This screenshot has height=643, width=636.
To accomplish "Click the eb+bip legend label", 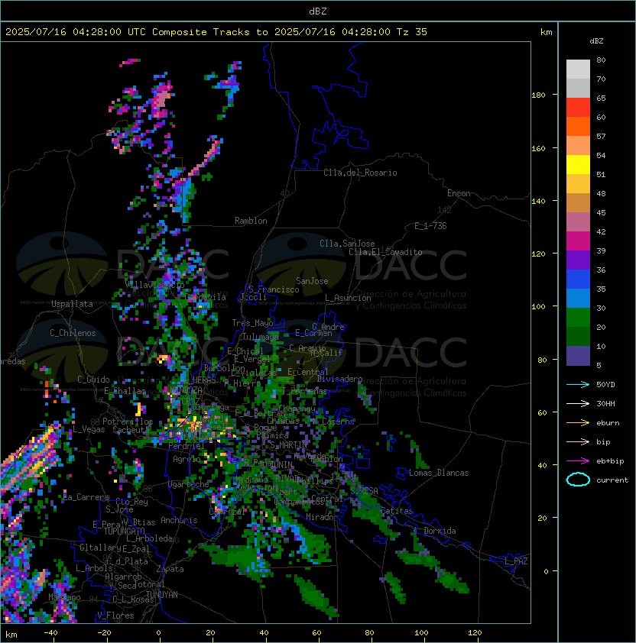I will pyautogui.click(x=610, y=461).
